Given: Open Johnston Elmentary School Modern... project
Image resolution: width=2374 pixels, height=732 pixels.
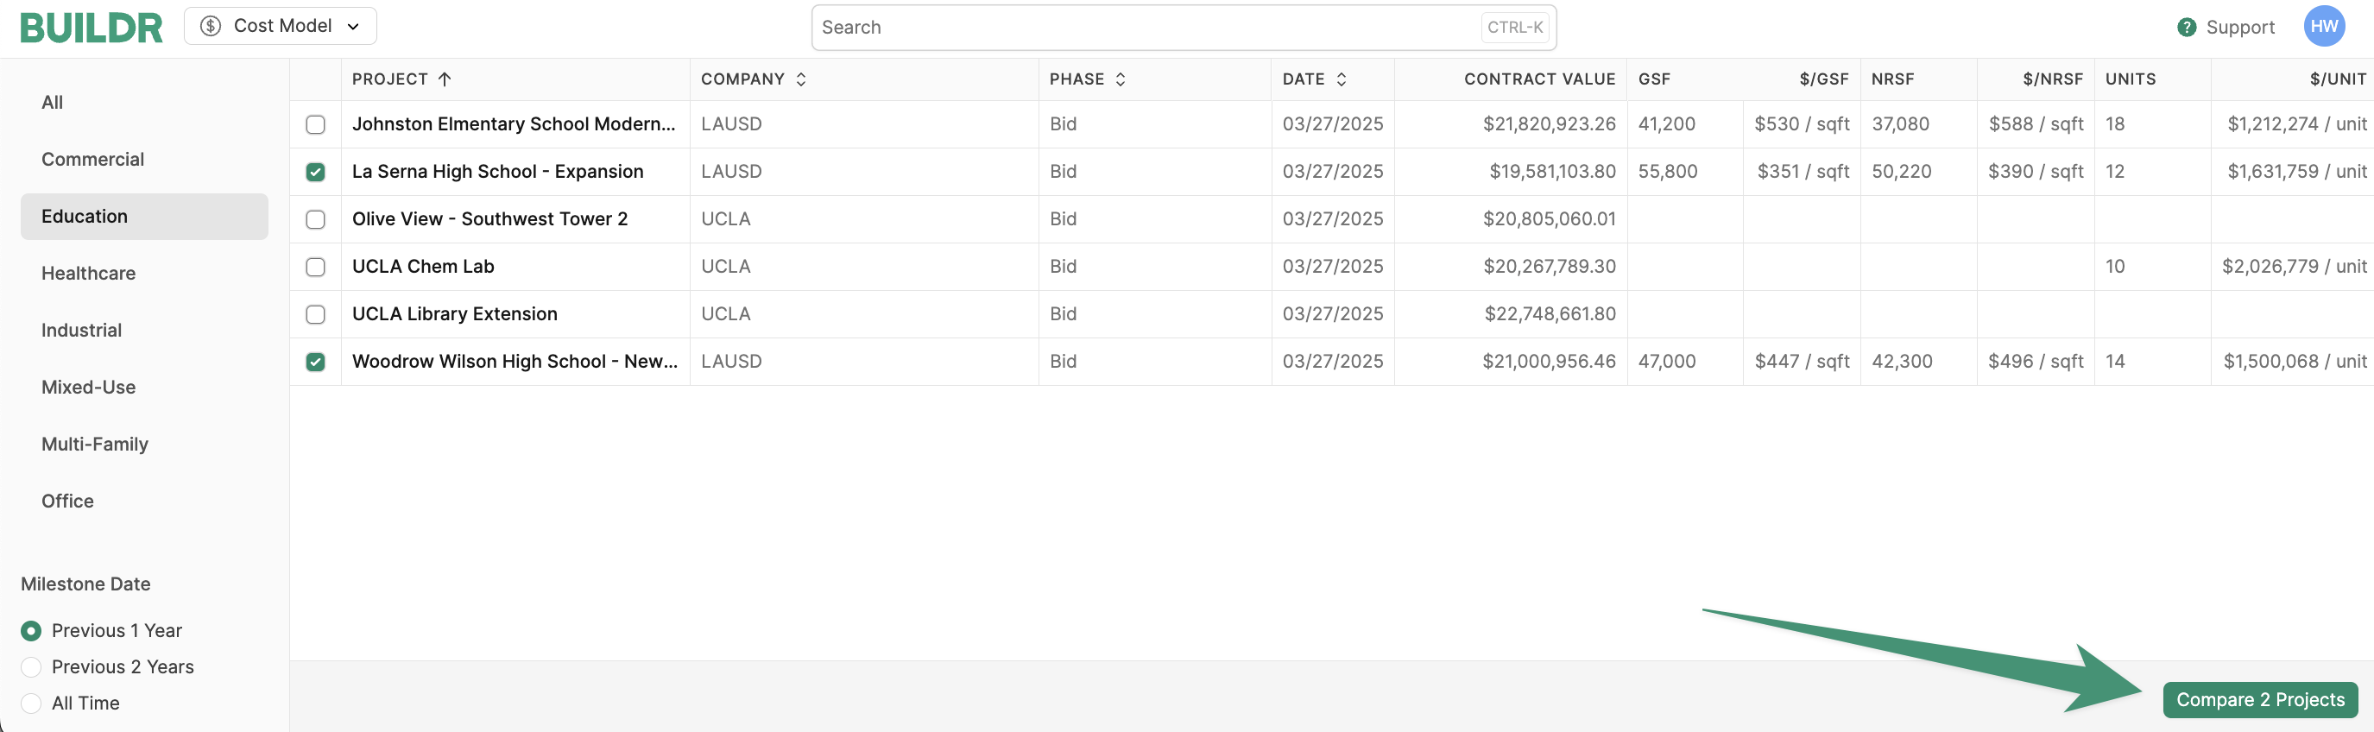Looking at the screenshot, I should (514, 123).
